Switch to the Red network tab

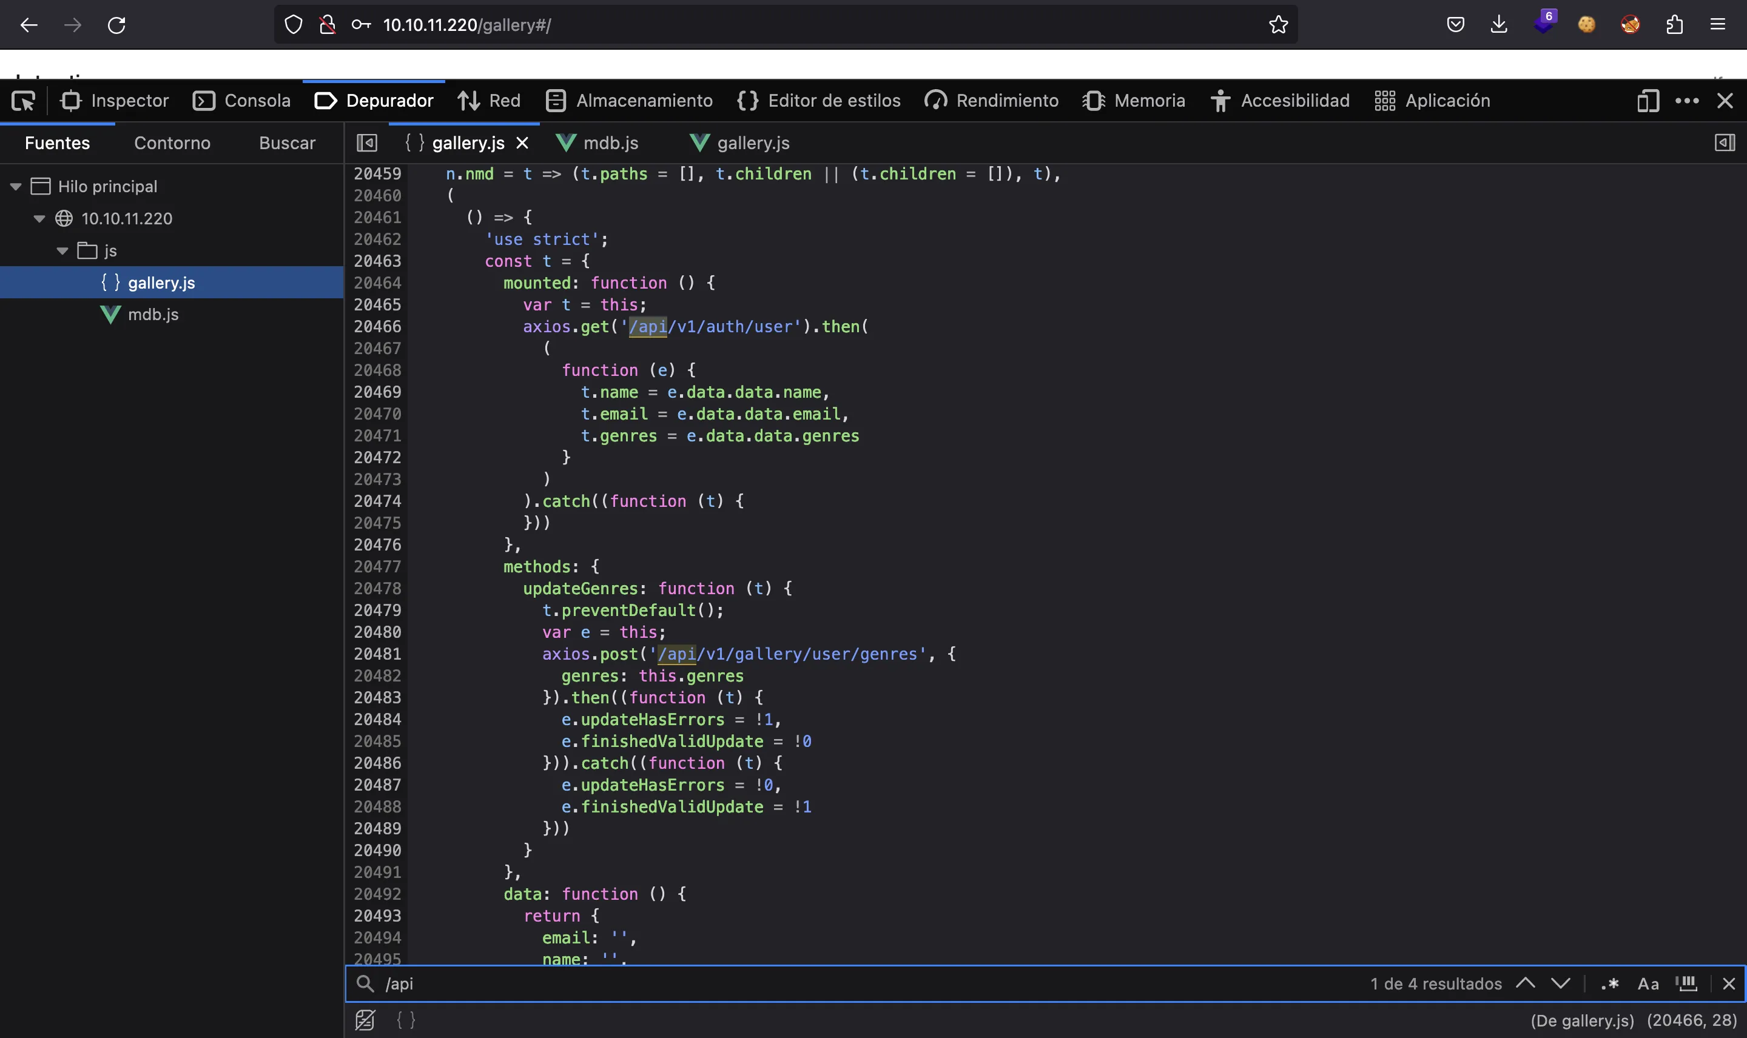click(489, 101)
